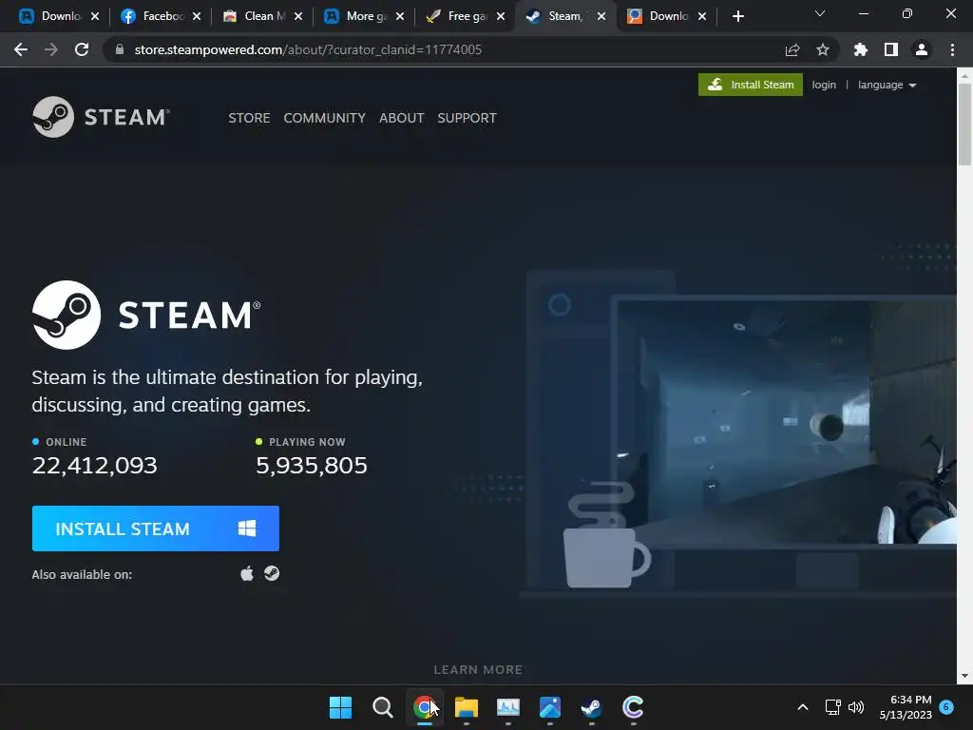Click the lock site info icon
Viewport: 973px width, 730px height.
coord(120,49)
